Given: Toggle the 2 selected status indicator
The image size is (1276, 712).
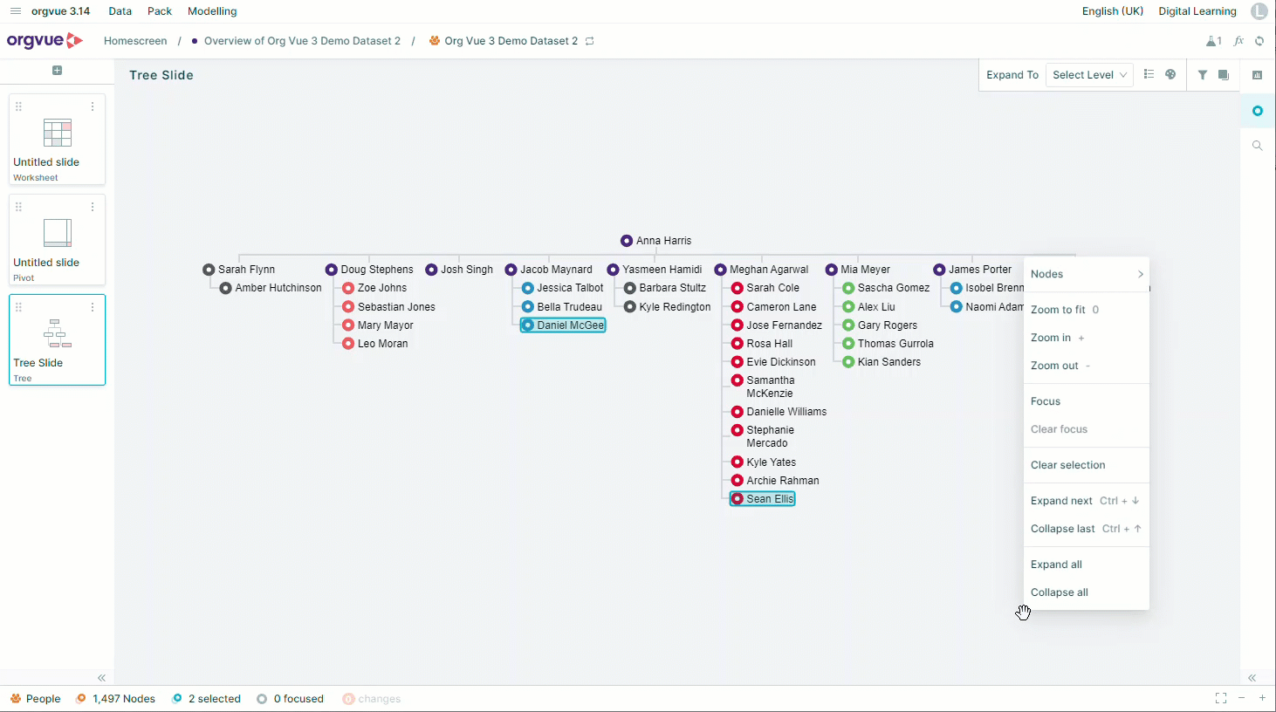Looking at the screenshot, I should 207,699.
